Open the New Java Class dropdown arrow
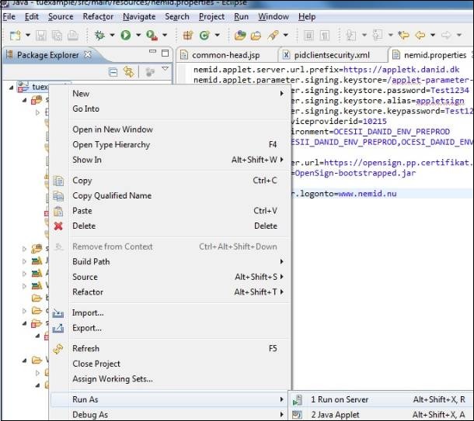The width and height of the screenshot is (474, 421). click(218, 36)
